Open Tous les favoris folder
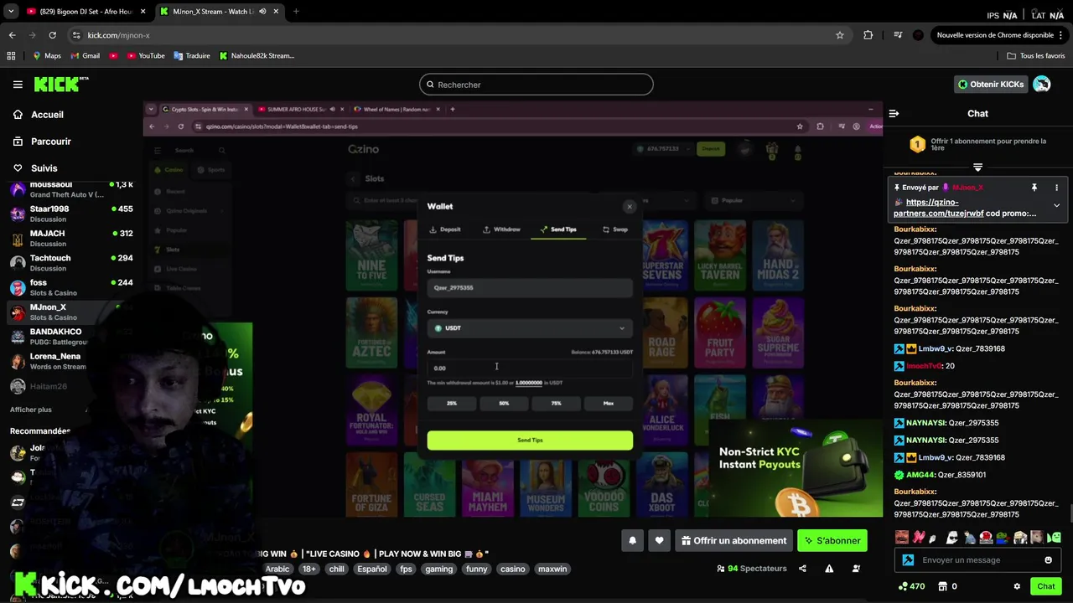The height and width of the screenshot is (603, 1073). [1036, 56]
